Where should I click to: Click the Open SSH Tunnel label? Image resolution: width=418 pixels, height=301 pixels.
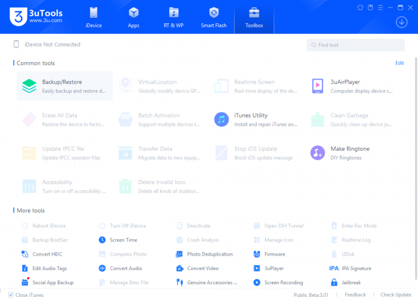pyautogui.click(x=284, y=226)
